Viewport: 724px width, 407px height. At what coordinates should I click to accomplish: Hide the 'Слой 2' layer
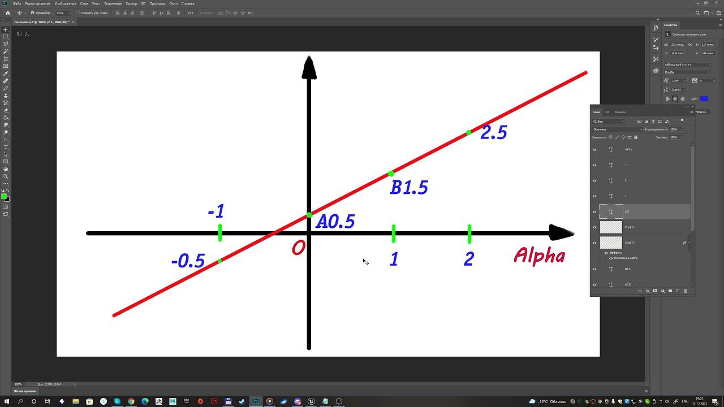(x=594, y=227)
